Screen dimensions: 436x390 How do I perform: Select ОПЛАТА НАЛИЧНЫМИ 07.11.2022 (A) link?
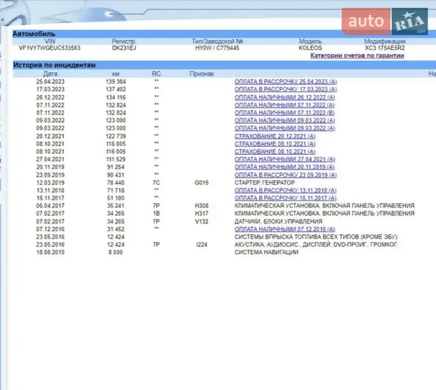284,104
